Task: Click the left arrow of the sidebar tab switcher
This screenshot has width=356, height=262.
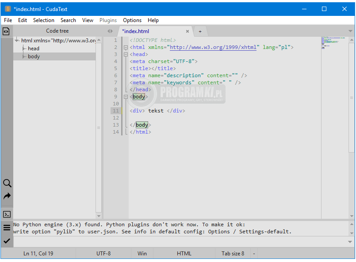Action: 108,31
